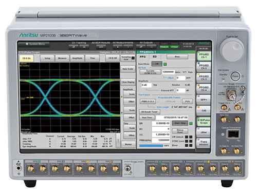Open the System Menu
The image size is (257, 196).
point(34,44)
